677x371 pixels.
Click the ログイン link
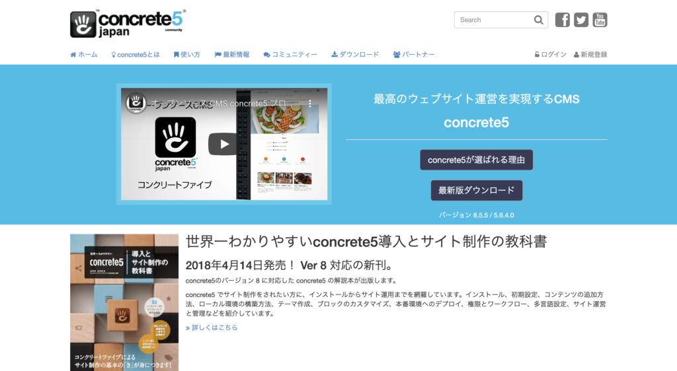click(551, 55)
